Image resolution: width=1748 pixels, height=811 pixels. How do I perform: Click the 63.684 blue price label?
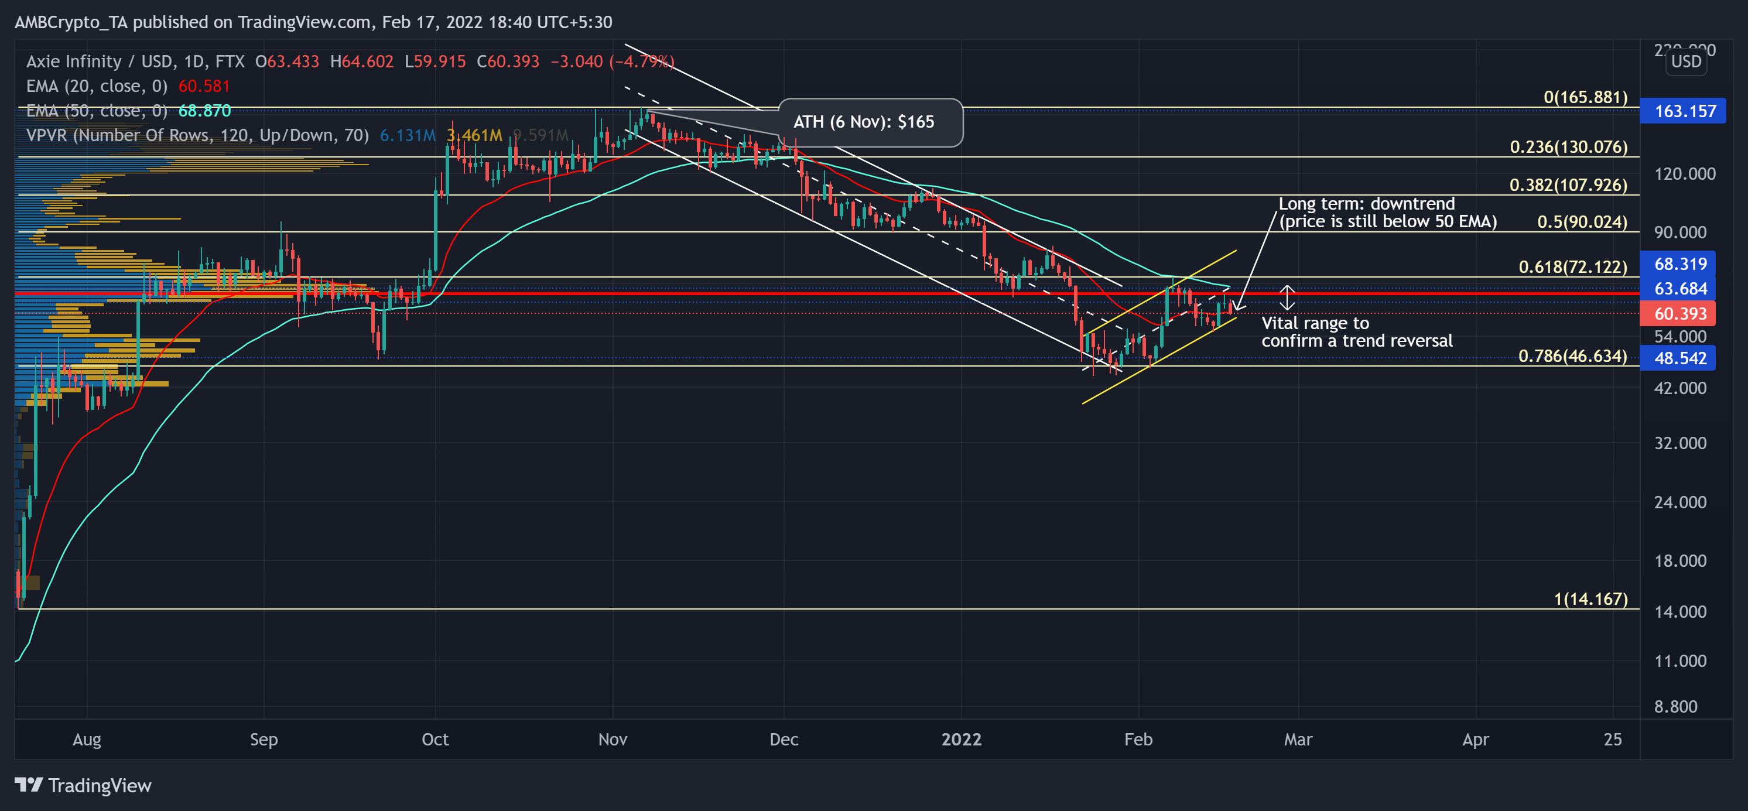[1677, 289]
